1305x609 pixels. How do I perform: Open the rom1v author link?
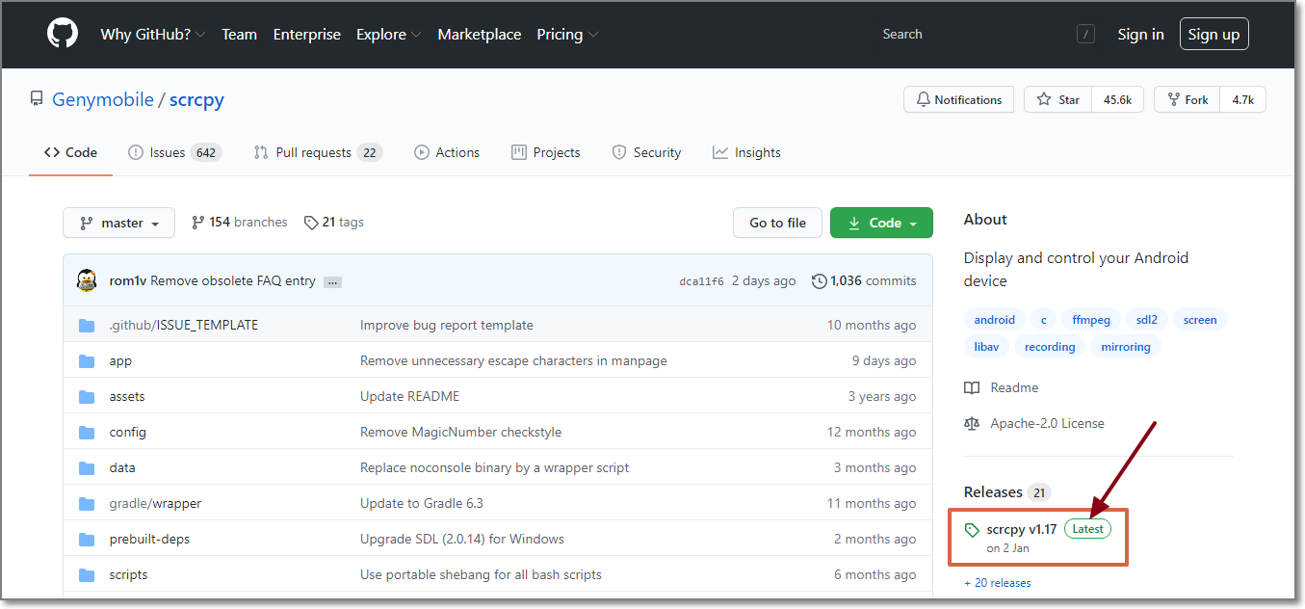128,280
